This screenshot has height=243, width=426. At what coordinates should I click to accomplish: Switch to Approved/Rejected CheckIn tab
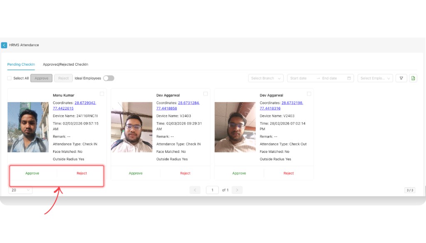(x=65, y=64)
